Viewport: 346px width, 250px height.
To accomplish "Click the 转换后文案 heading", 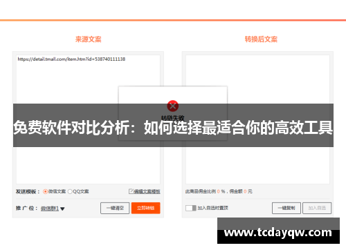I will click(x=261, y=39).
